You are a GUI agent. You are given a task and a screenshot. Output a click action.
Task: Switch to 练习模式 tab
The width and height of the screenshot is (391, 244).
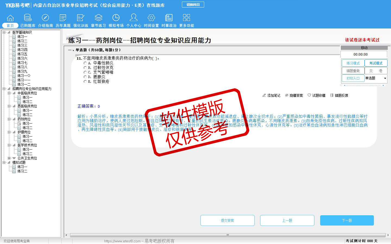[x=353, y=63]
